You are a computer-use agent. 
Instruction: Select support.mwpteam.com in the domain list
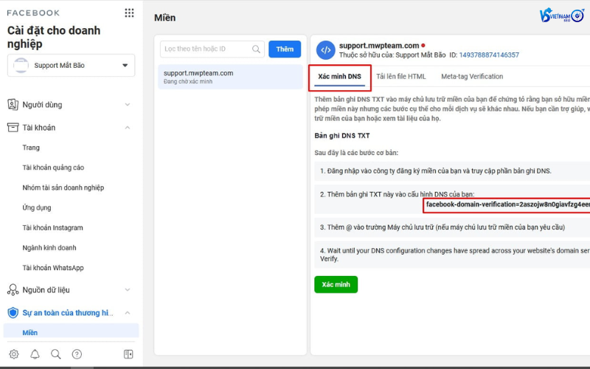(x=229, y=77)
